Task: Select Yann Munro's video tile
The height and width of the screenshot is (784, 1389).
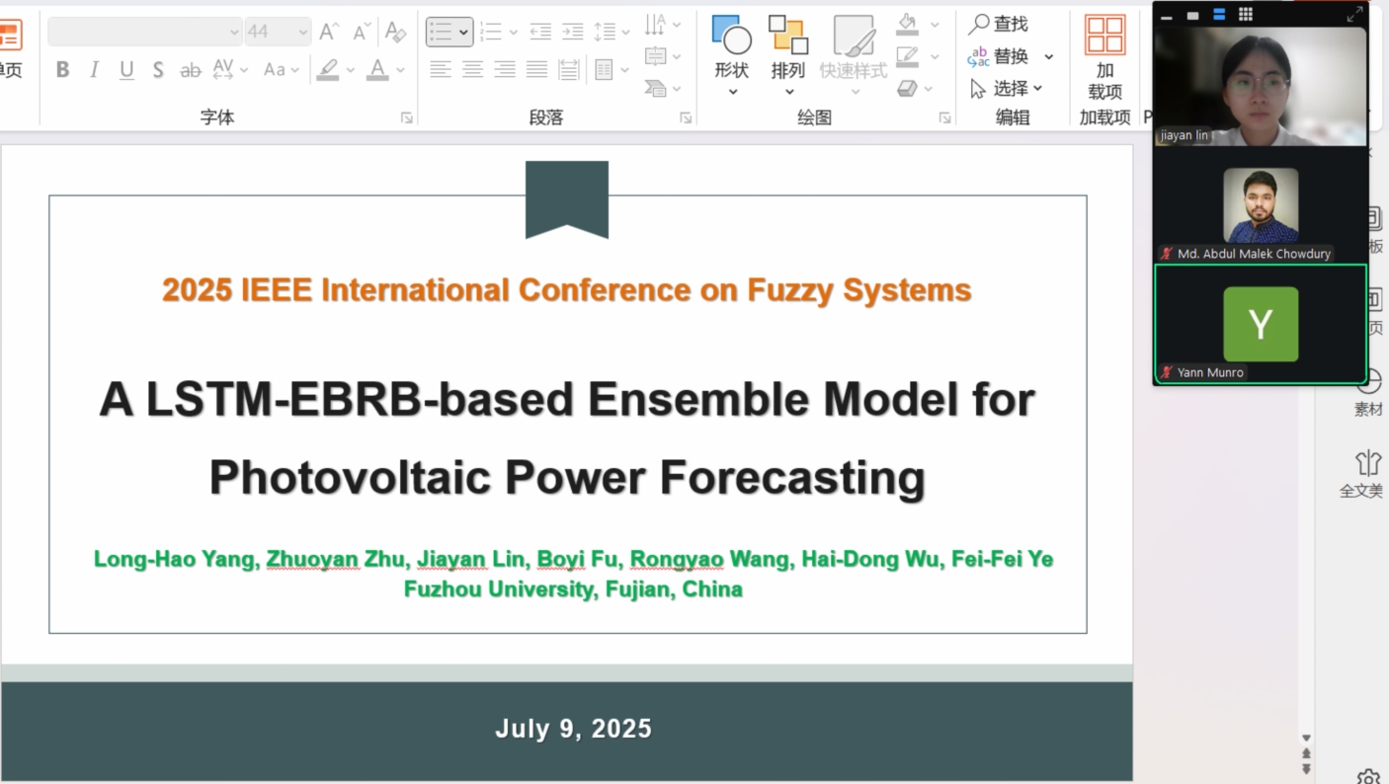Action: tap(1261, 324)
